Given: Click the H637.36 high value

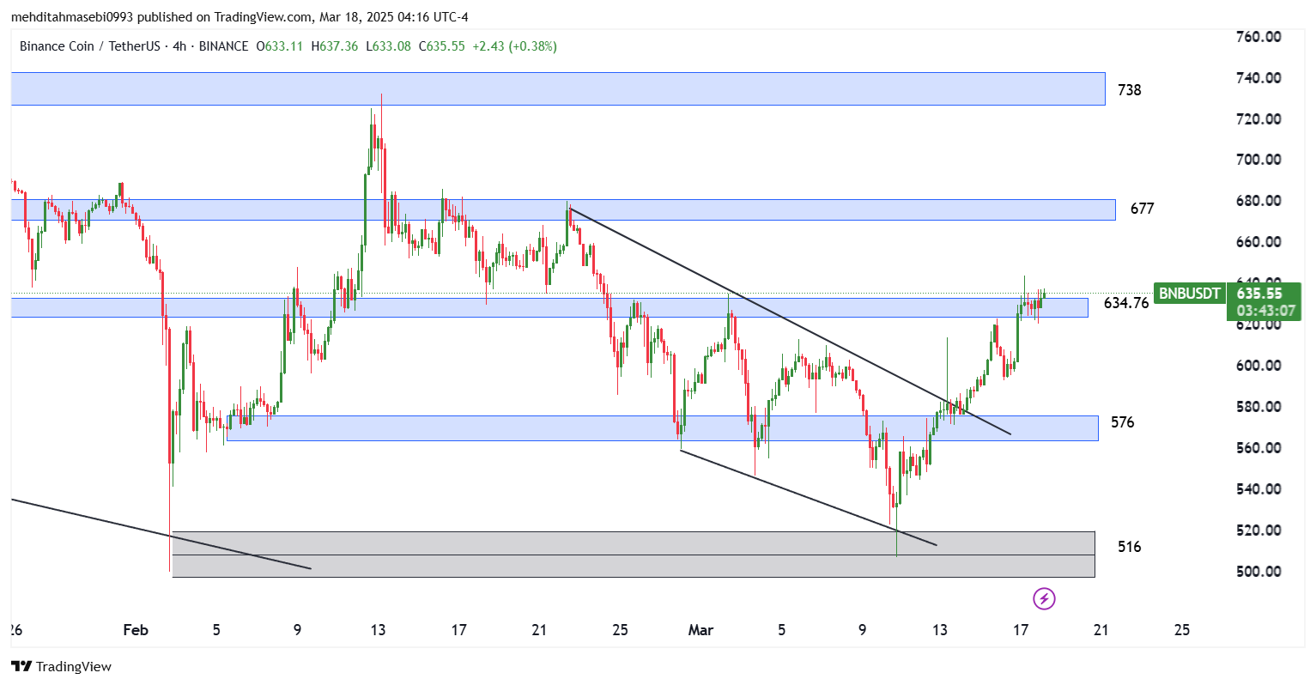Looking at the screenshot, I should point(335,46).
